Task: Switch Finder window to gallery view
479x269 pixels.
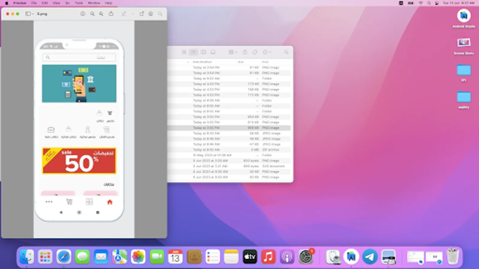Action: [x=213, y=52]
